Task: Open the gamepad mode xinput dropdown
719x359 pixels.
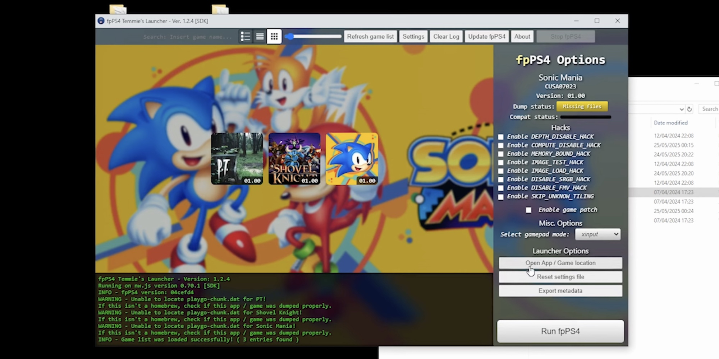Action: coord(597,234)
